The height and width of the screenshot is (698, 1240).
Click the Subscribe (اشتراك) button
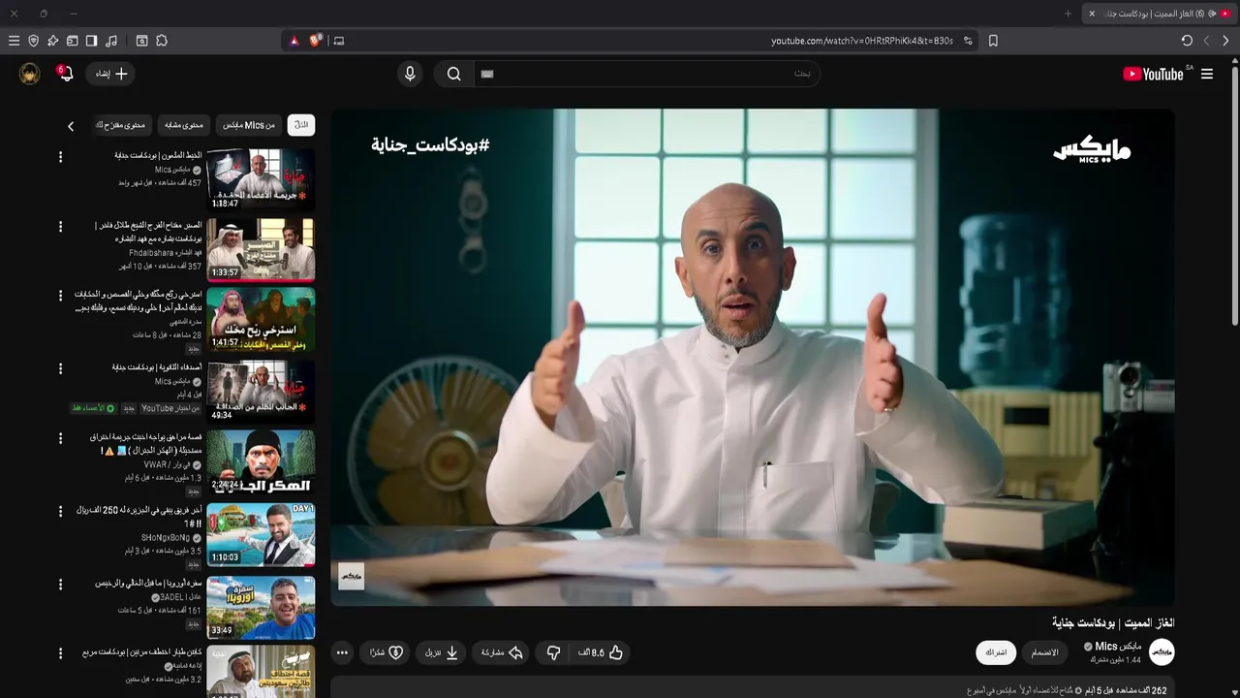996,652
